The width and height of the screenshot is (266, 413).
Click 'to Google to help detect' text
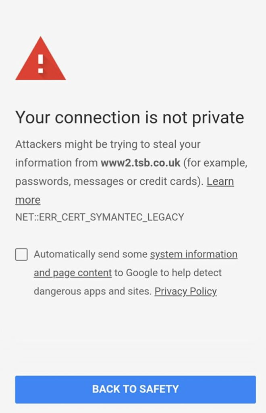pos(168,273)
